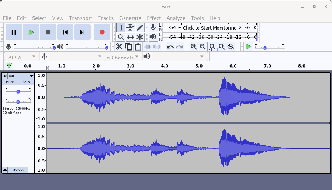Open the playback device dropdown
This screenshot has width=332, height=190.
(179, 56)
